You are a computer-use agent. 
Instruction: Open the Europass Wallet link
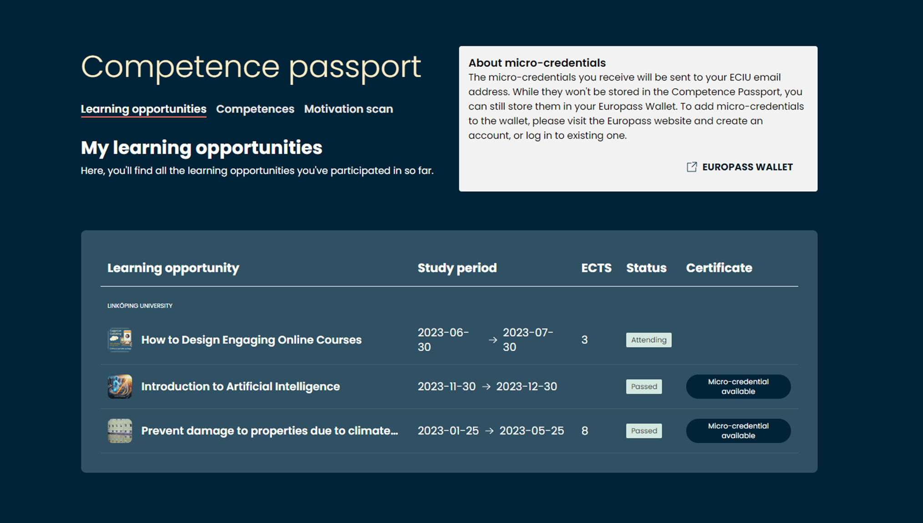pyautogui.click(x=747, y=167)
